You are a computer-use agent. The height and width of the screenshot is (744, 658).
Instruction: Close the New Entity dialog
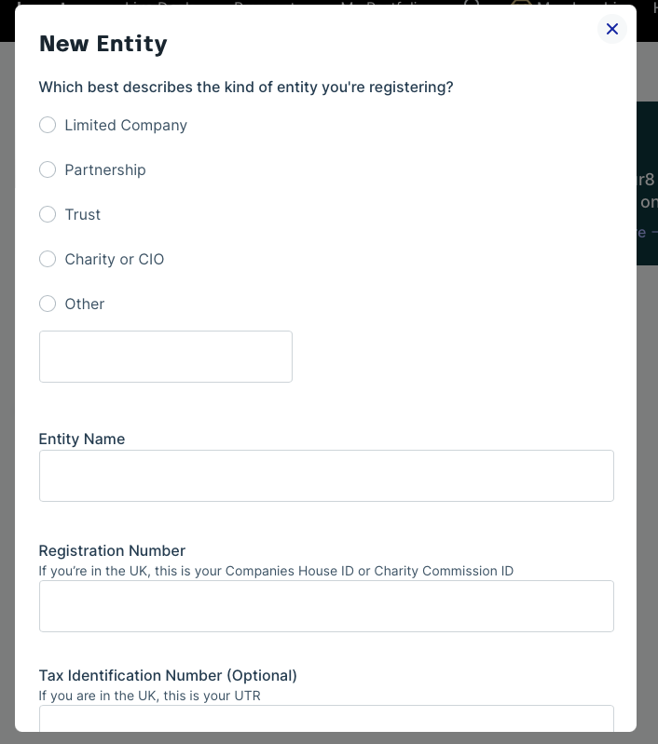612,29
